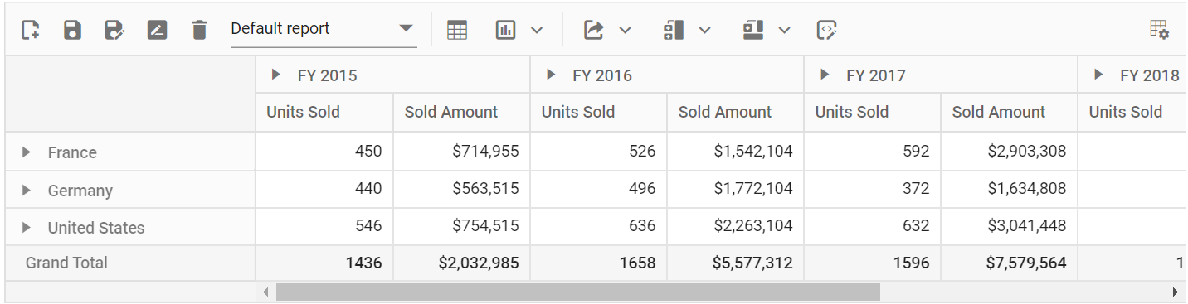Select Germany FY 2016 cell 496

point(598,189)
